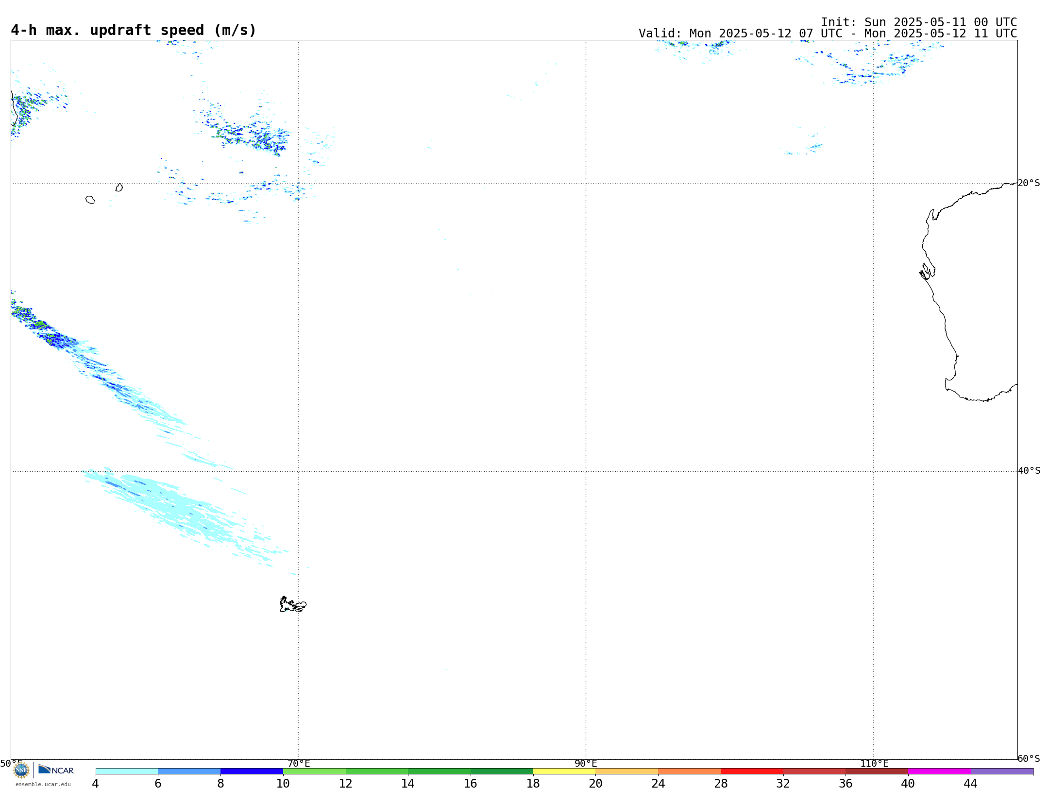Select the muted red 32–36 m/s swatch
1049x790 pixels.
coord(814,772)
